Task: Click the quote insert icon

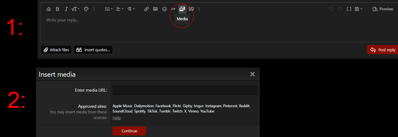Action: tap(191, 9)
